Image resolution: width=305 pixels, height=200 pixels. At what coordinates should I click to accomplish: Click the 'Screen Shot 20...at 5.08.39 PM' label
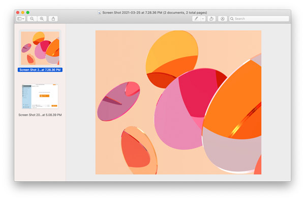(x=40, y=115)
